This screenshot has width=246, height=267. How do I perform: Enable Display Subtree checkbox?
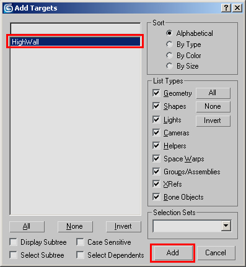(14, 242)
